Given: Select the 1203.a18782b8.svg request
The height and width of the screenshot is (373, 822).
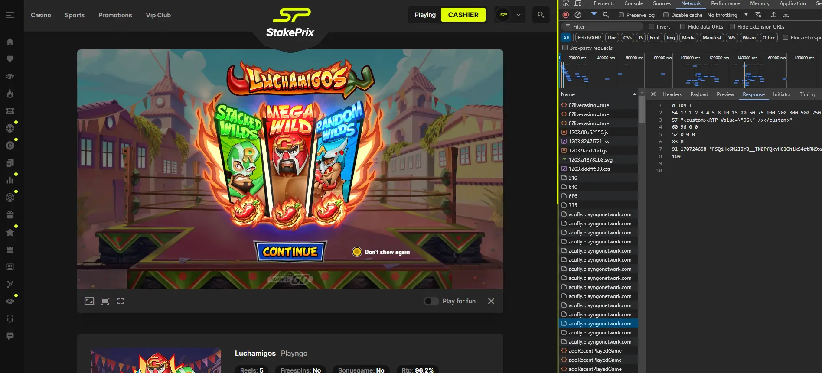Looking at the screenshot, I should click(598, 160).
